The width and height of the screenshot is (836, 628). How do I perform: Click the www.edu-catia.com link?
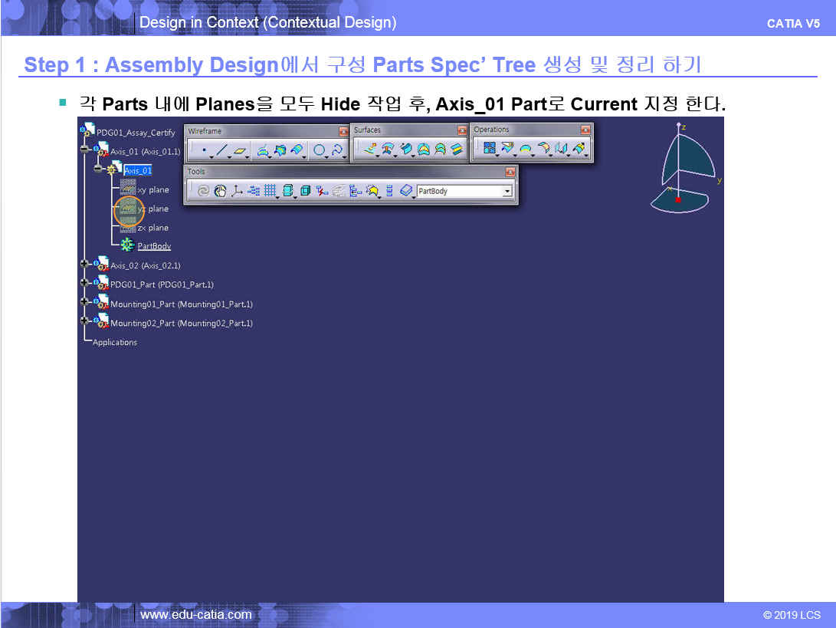[195, 614]
